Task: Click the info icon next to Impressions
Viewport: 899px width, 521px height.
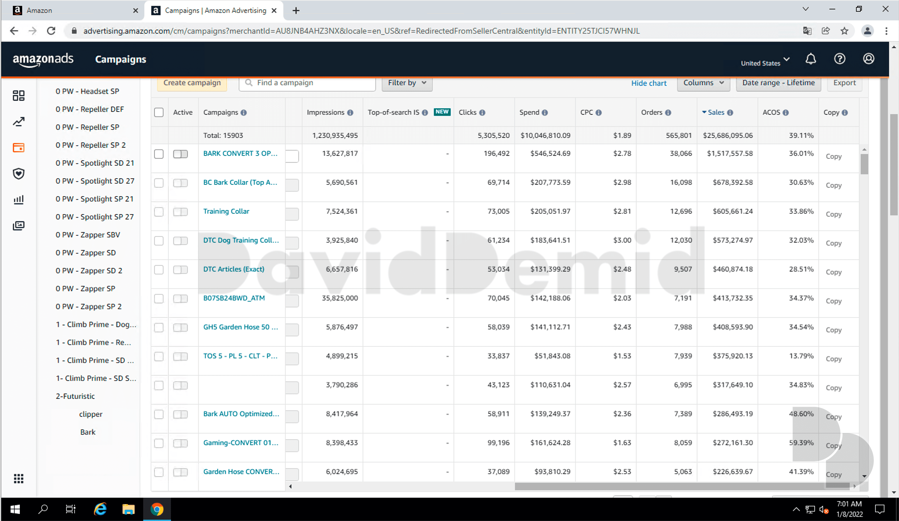Action: tap(350, 113)
